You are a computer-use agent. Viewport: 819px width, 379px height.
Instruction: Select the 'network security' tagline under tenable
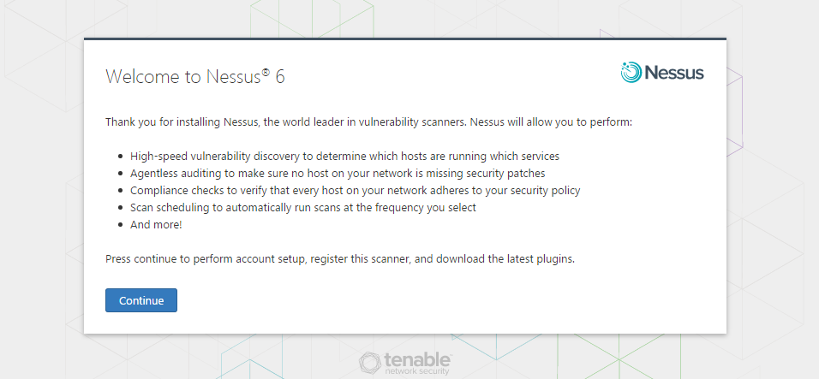tap(417, 371)
